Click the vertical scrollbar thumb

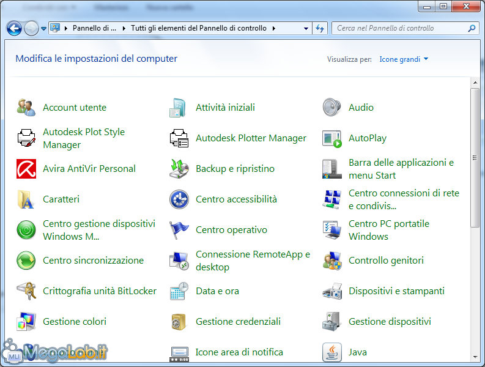(x=475, y=158)
